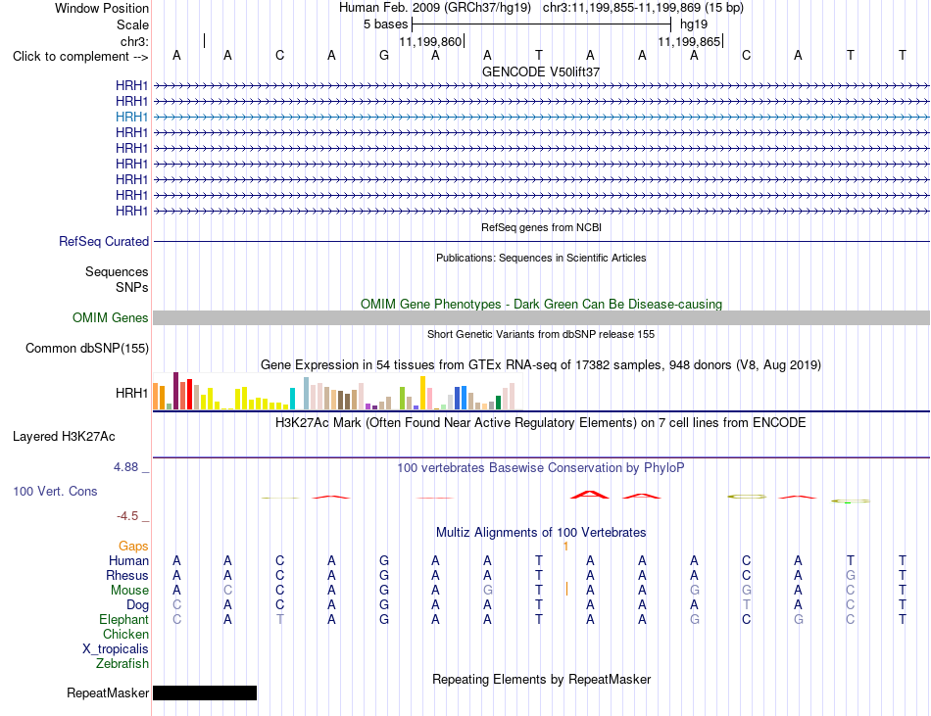Screen dimensions: 931x716
Task: Open the H3K27Ac Mark ENCODE track title
Action: [x=541, y=423]
